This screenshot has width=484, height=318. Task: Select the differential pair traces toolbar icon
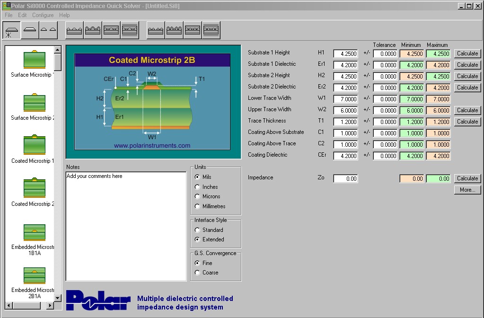[48, 30]
